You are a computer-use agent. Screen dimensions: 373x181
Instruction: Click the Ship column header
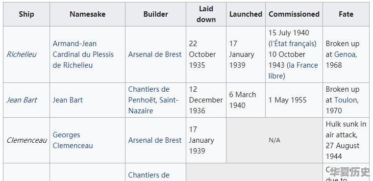click(26, 14)
